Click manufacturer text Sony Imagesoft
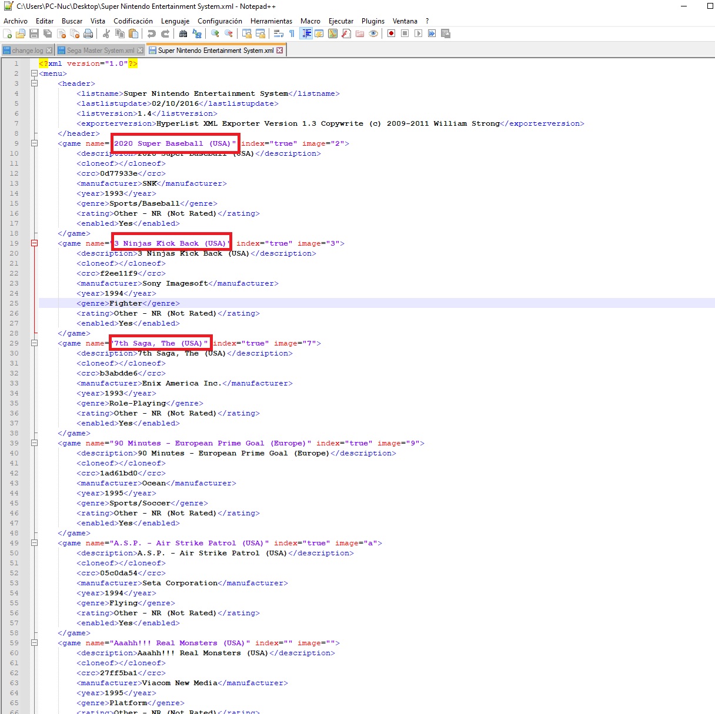This screenshot has width=715, height=714. pyautogui.click(x=175, y=283)
